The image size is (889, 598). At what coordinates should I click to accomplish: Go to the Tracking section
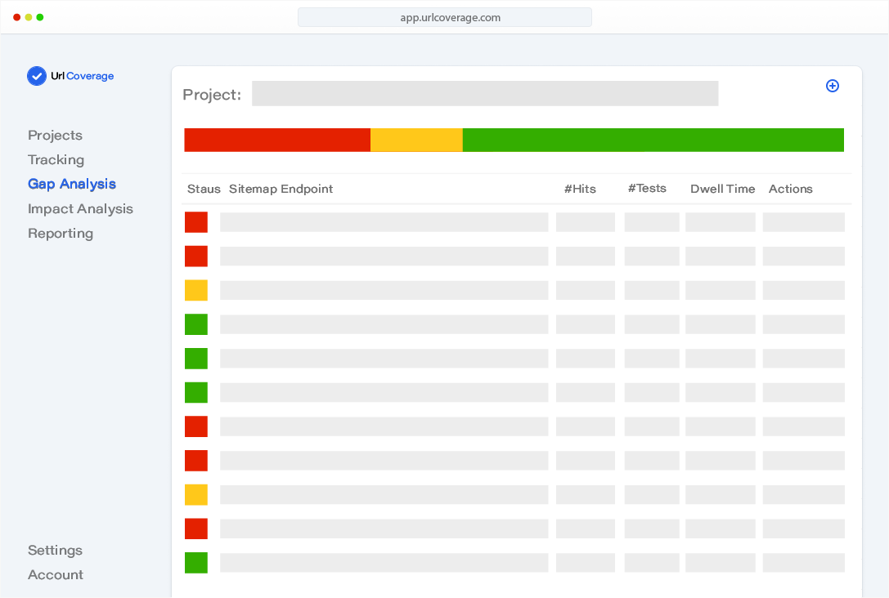coord(56,160)
